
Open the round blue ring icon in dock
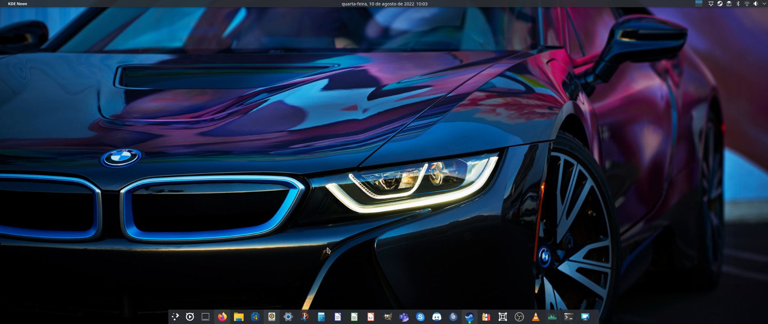click(x=453, y=317)
